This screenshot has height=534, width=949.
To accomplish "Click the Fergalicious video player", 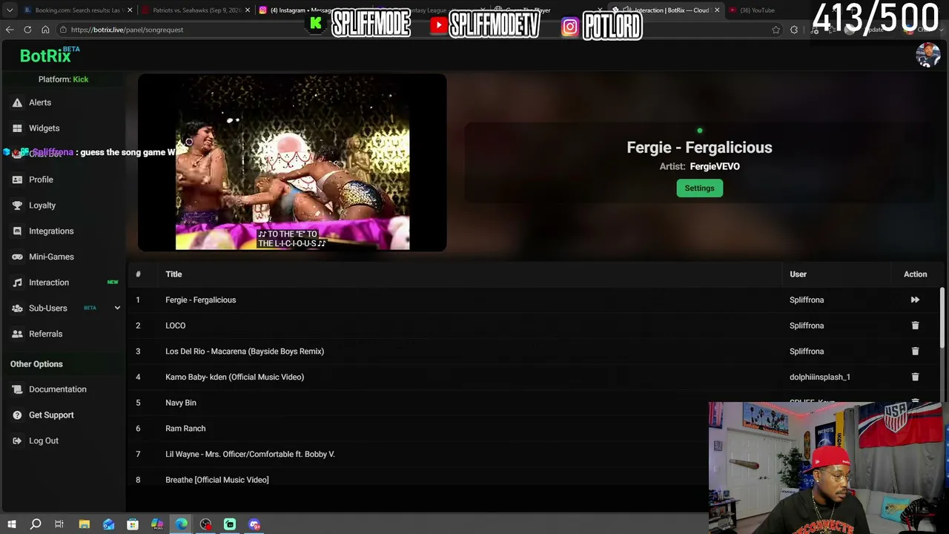I will [292, 162].
